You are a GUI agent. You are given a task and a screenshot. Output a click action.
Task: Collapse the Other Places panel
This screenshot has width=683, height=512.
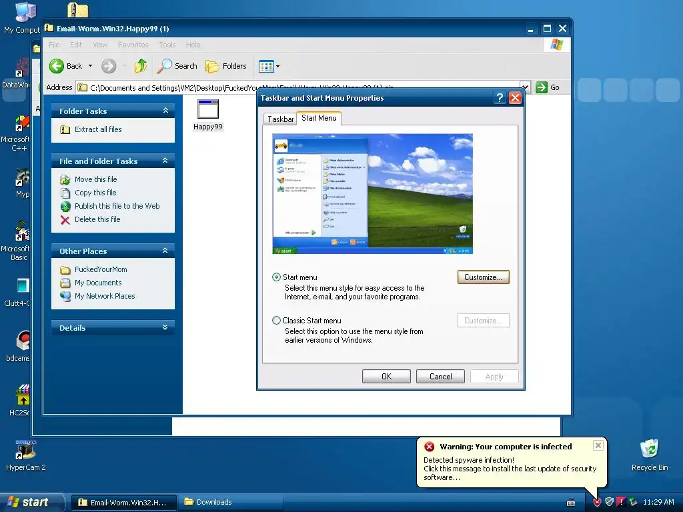click(x=165, y=251)
